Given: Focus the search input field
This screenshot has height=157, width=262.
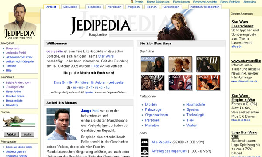Looking at the screenshot, I should pos(19,129).
